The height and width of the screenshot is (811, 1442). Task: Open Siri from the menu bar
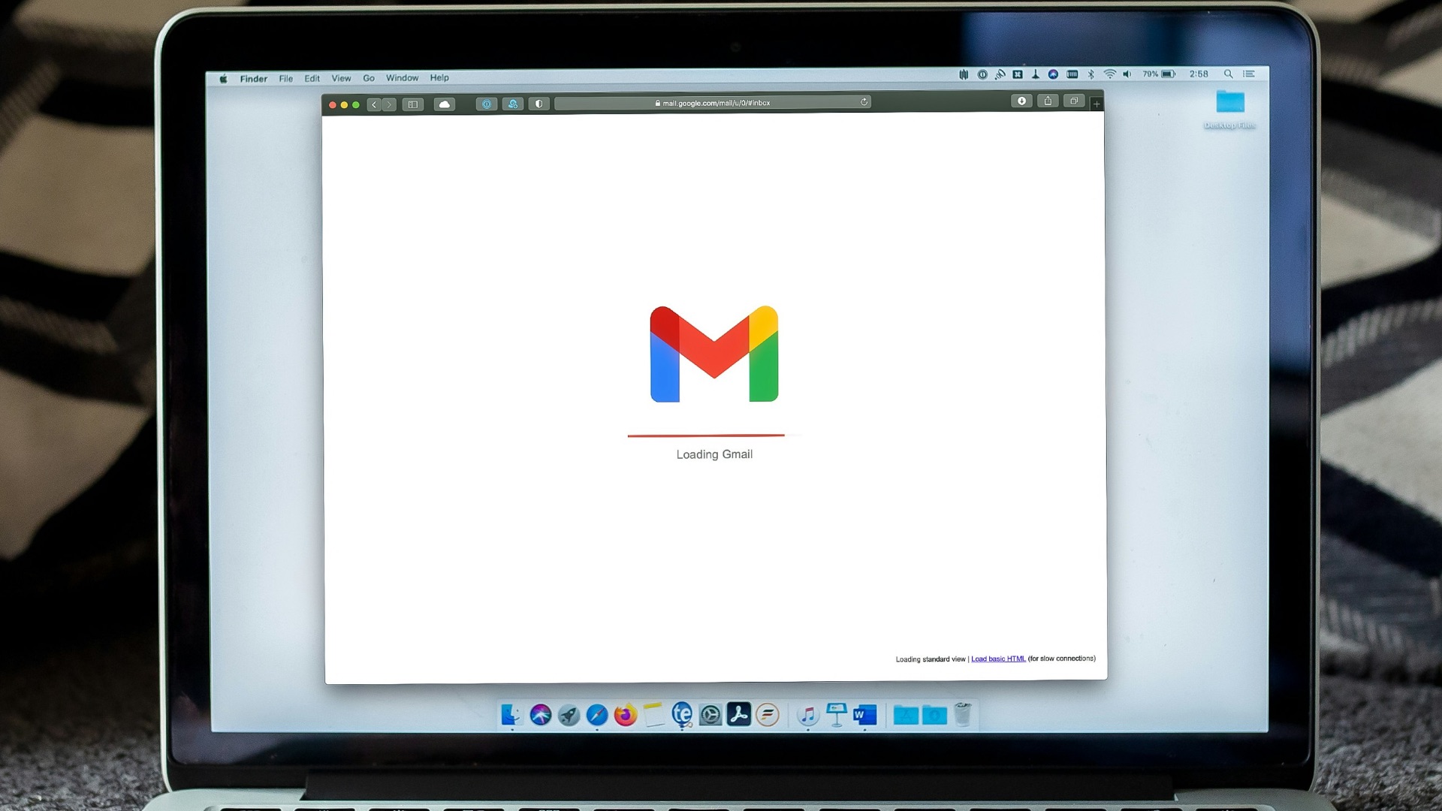coord(1053,74)
